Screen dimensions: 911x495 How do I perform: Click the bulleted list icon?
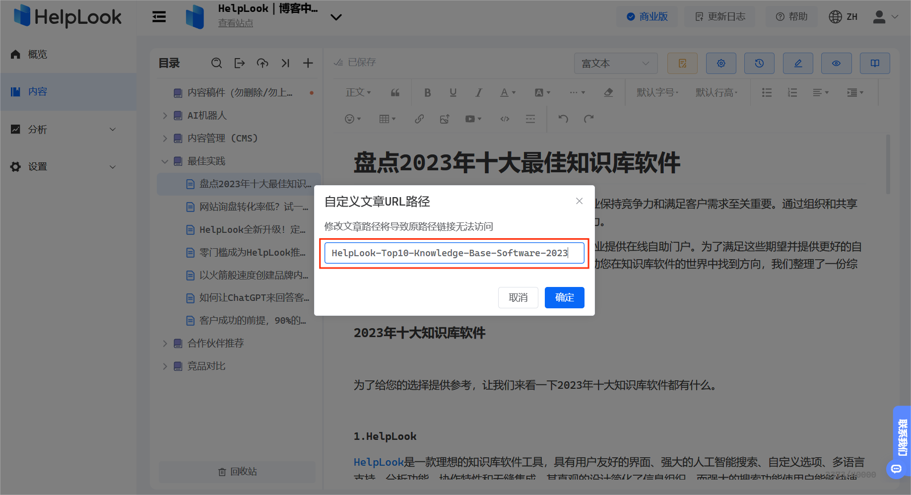pos(767,92)
